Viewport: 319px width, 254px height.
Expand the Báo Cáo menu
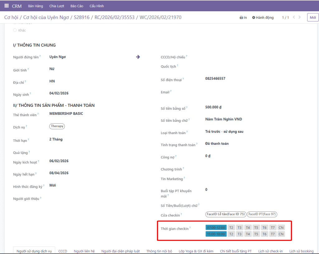point(77,6)
